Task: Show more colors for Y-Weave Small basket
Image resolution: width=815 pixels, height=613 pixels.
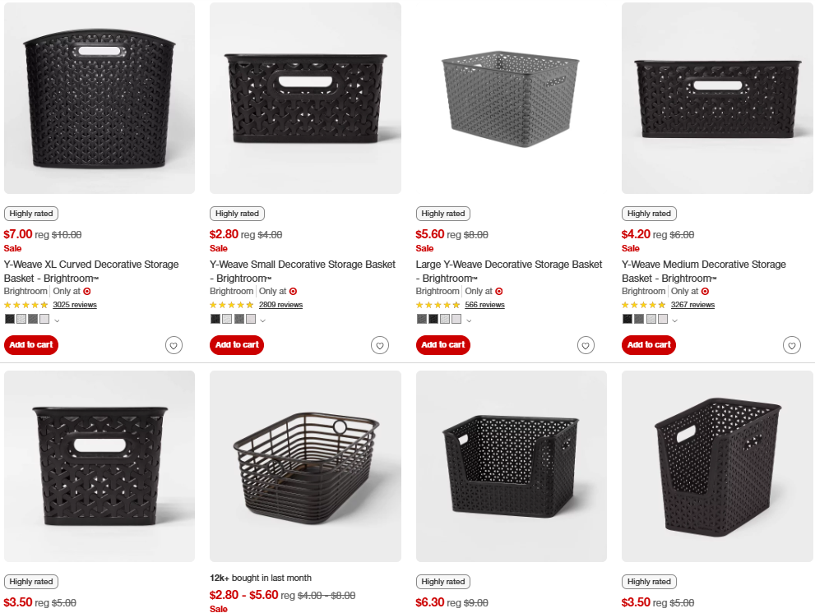Action: click(263, 320)
